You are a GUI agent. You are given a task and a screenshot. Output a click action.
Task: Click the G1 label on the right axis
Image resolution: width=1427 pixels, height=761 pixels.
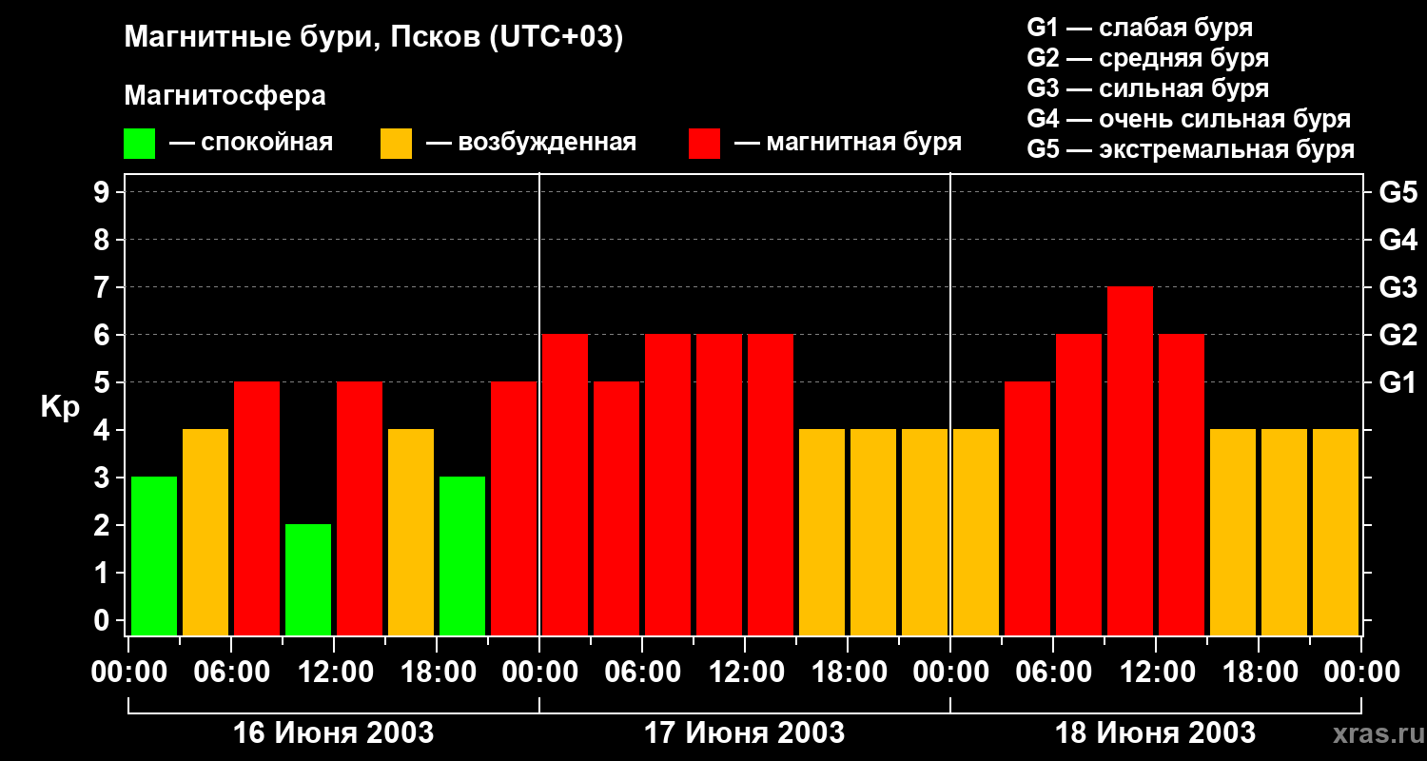click(1398, 382)
